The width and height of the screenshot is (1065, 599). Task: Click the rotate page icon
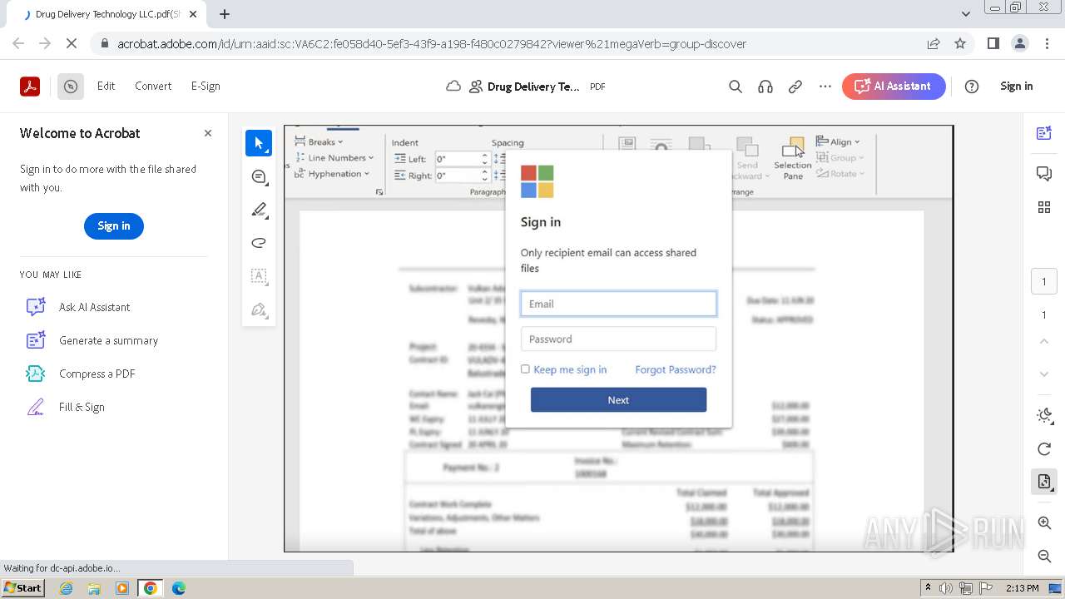tap(1044, 449)
